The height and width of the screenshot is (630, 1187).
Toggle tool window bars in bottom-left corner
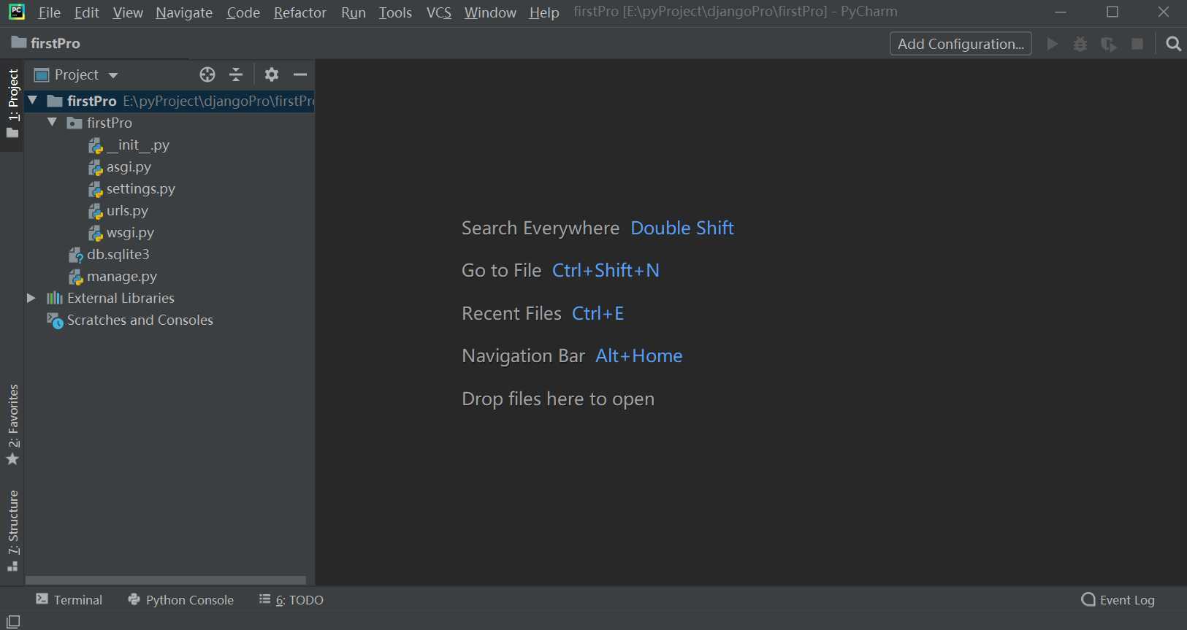(x=13, y=621)
